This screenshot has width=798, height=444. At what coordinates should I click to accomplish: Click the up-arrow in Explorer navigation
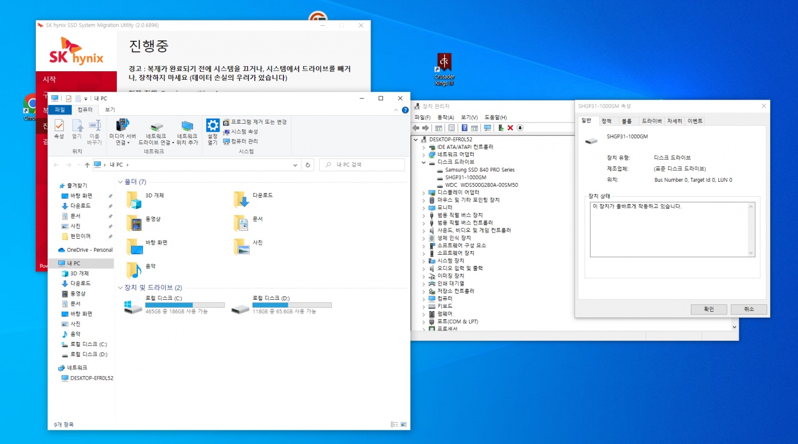click(87, 165)
